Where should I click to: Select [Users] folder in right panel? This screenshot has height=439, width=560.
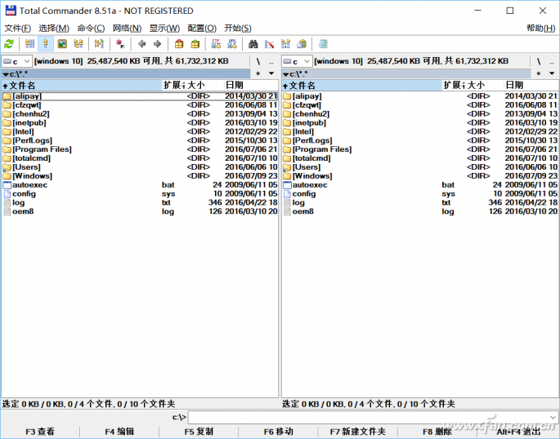pyautogui.click(x=420, y=167)
